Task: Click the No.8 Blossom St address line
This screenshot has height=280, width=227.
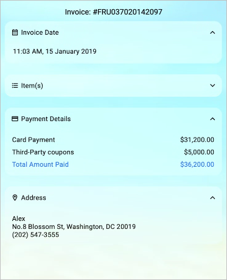Action: (x=74, y=226)
